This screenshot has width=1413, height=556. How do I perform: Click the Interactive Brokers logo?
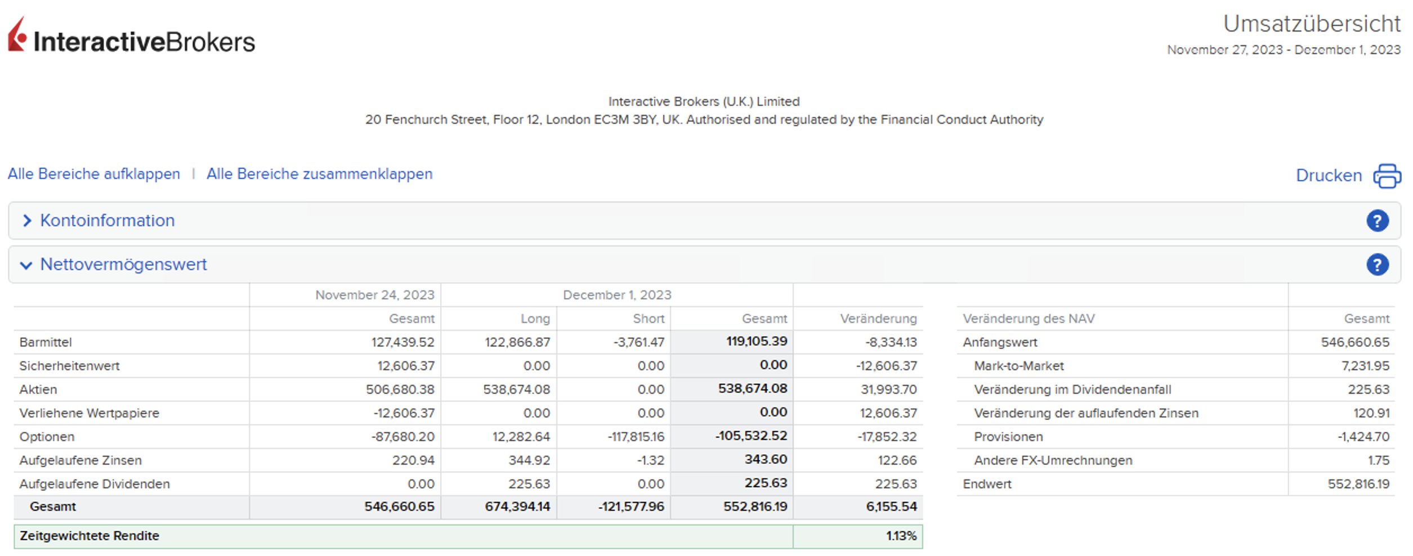(x=131, y=37)
